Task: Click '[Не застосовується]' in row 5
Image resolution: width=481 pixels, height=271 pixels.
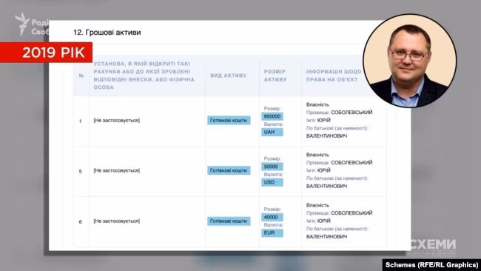Action: tap(117, 170)
